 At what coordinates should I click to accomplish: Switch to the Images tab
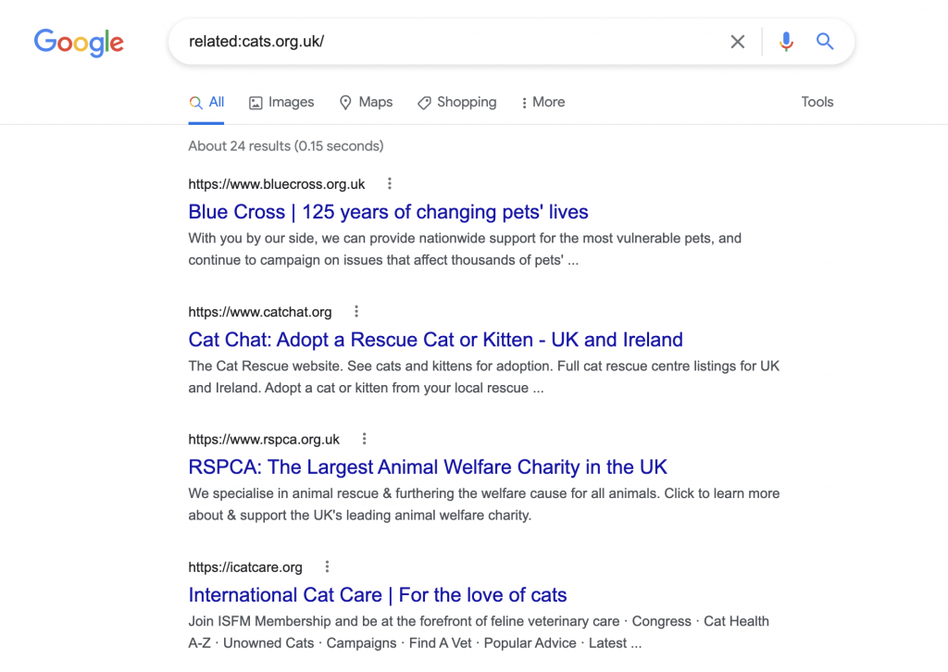point(281,102)
